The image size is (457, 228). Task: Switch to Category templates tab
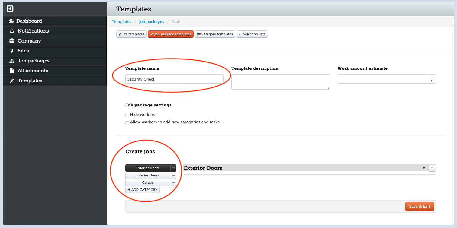tap(215, 34)
